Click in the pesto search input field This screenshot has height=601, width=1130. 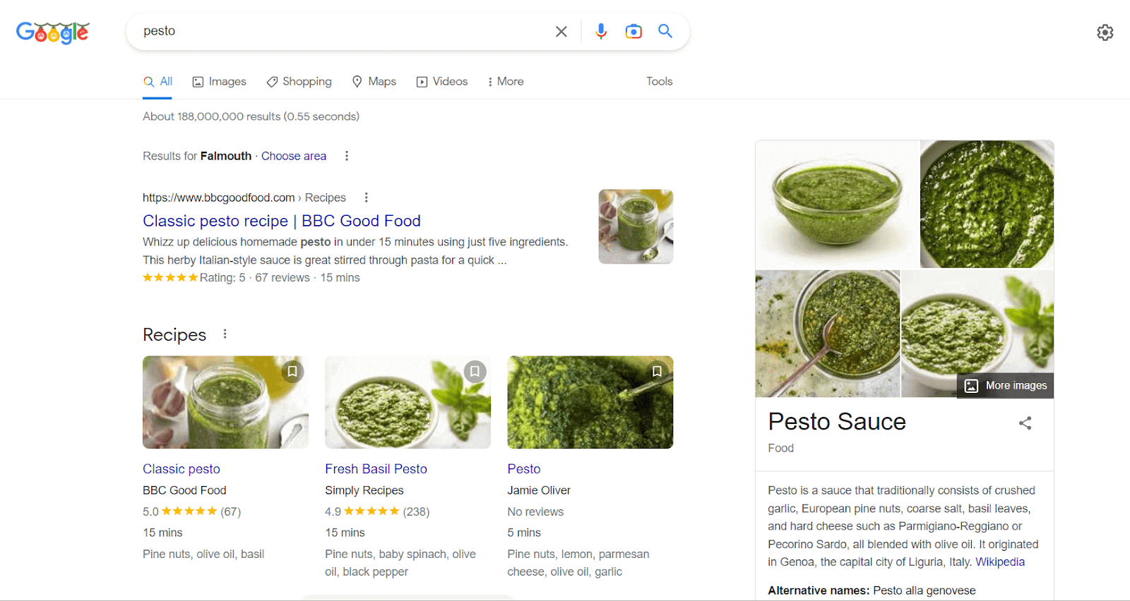tap(346, 31)
